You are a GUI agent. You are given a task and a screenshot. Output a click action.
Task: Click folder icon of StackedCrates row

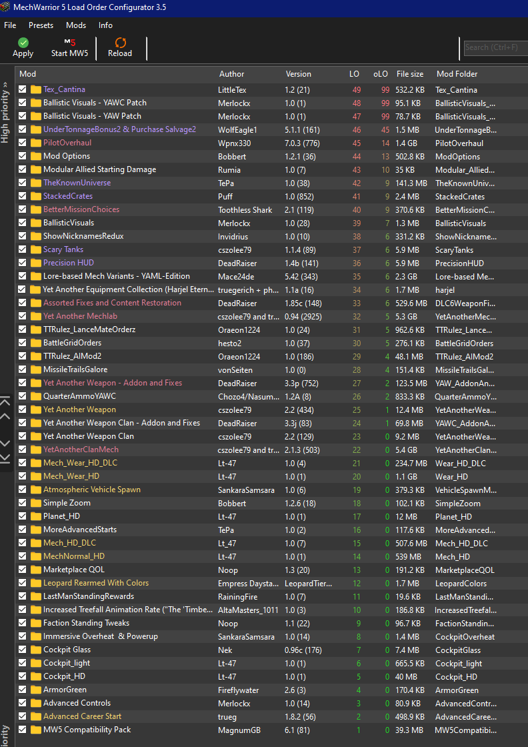point(36,196)
